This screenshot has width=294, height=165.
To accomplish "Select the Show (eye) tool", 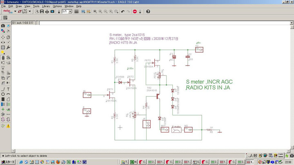I will (x=9, y=26).
